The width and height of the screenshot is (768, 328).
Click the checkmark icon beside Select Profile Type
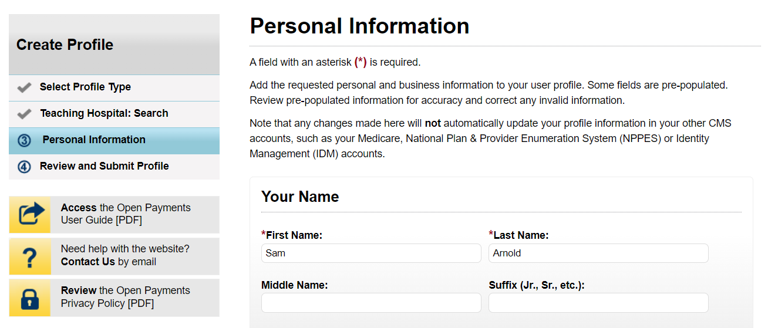click(24, 87)
